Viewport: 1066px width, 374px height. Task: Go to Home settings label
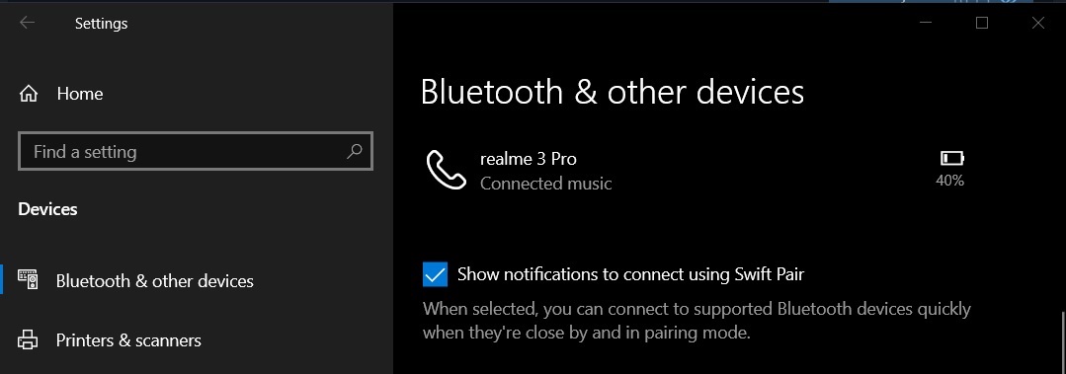pyautogui.click(x=80, y=94)
